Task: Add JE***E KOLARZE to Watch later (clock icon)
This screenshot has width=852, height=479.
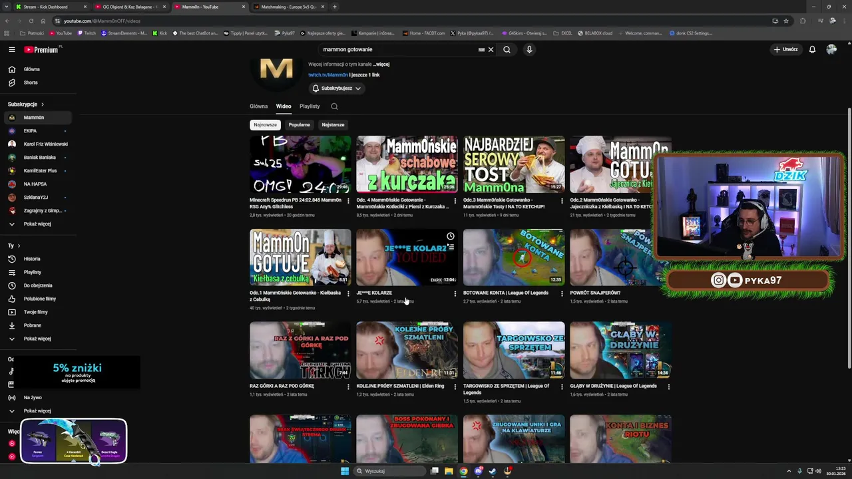Action: 451,236
